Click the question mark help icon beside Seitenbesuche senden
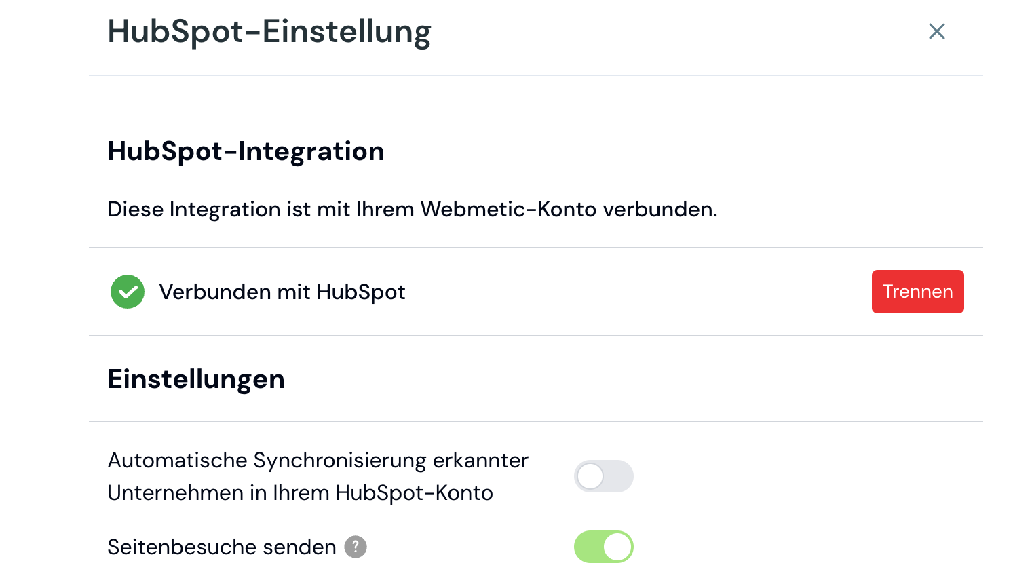Screen dimensions: 1032x580 click(356, 547)
